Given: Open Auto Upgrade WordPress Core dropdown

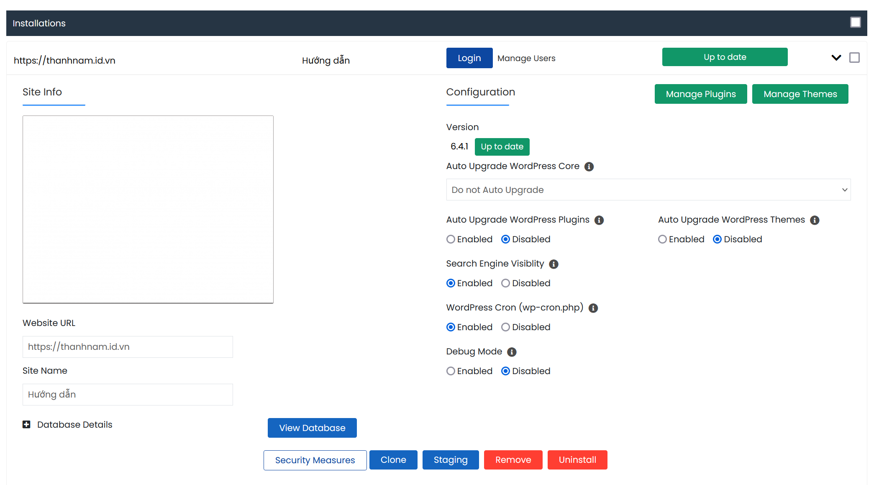Looking at the screenshot, I should click(x=648, y=190).
